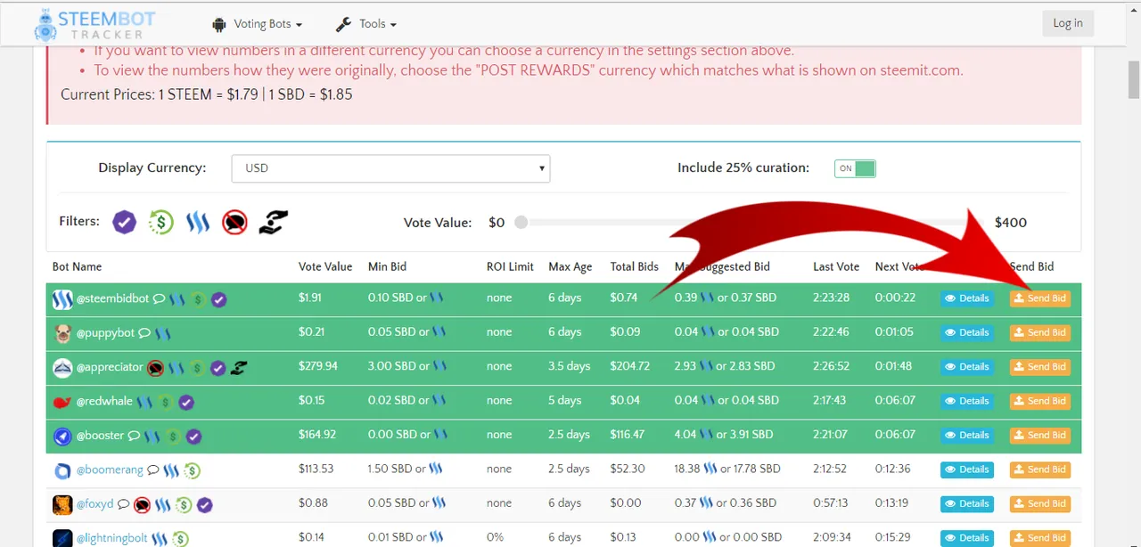
Task: Open Details for @lightningbolt
Action: click(967, 537)
